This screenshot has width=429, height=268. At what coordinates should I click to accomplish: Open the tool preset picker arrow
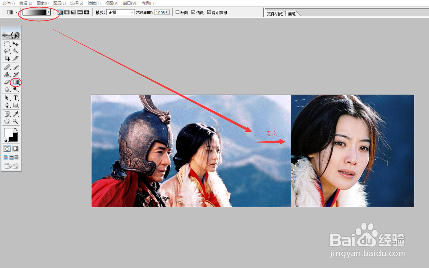click(x=16, y=12)
